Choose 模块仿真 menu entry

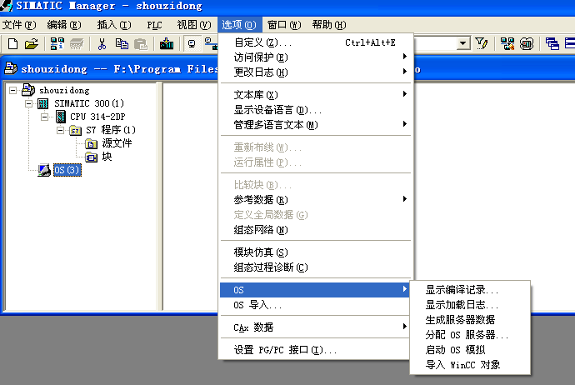click(316, 252)
